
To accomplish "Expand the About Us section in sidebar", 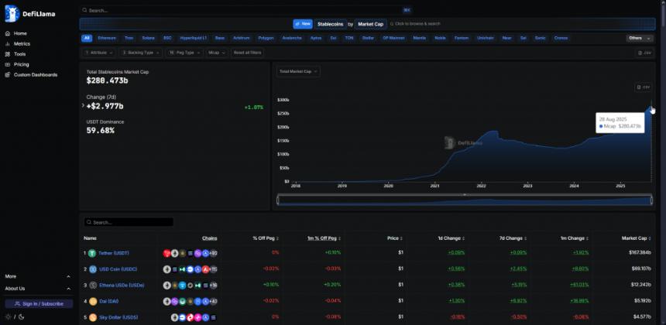I will pos(38,289).
